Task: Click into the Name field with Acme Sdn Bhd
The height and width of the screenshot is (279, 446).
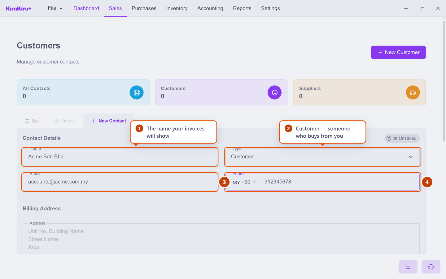Action: (x=120, y=157)
